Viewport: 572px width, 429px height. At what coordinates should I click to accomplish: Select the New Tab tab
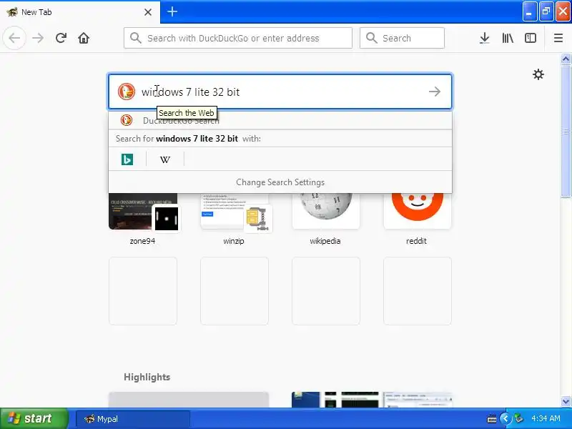click(79, 12)
